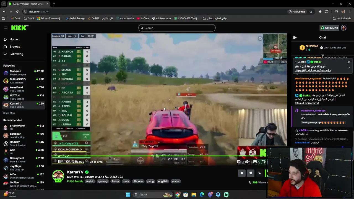Select the pubg tag

[150, 181]
